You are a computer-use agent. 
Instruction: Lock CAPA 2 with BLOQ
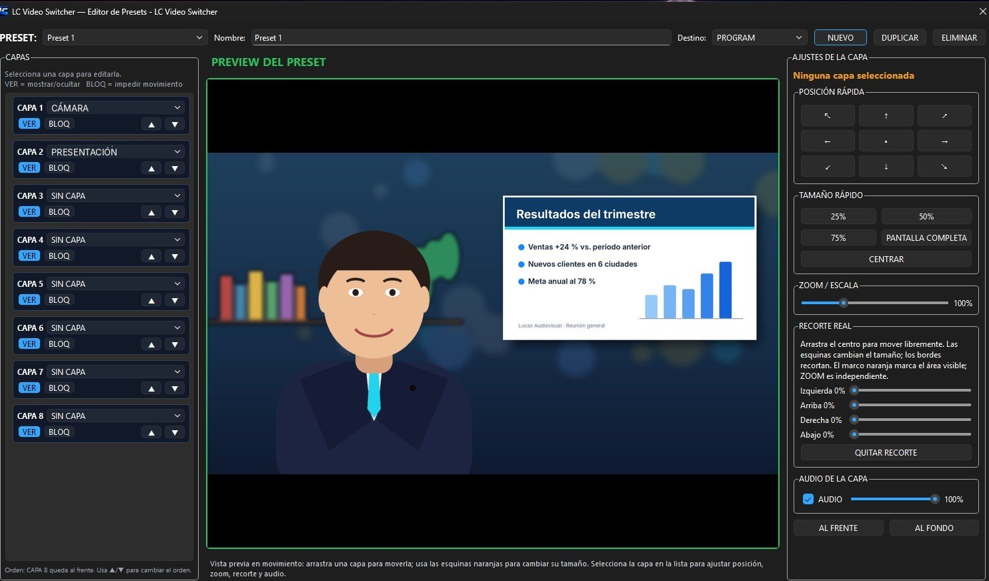coord(59,168)
